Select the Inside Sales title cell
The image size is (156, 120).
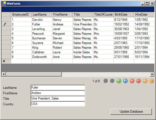point(83,52)
